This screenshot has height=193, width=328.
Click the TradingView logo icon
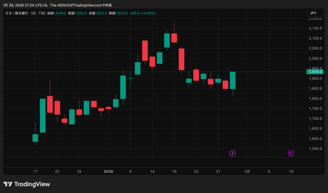[8, 184]
